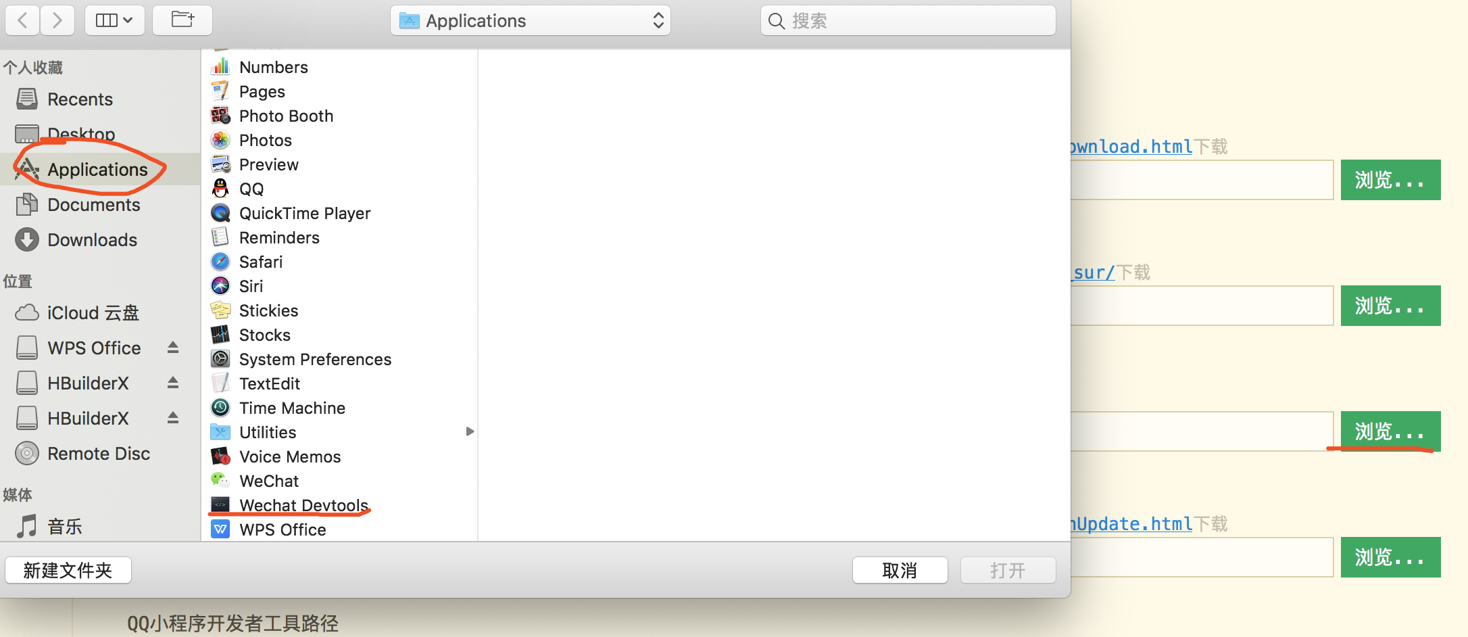
Task: Click the WPS Office app icon
Action: click(220, 529)
